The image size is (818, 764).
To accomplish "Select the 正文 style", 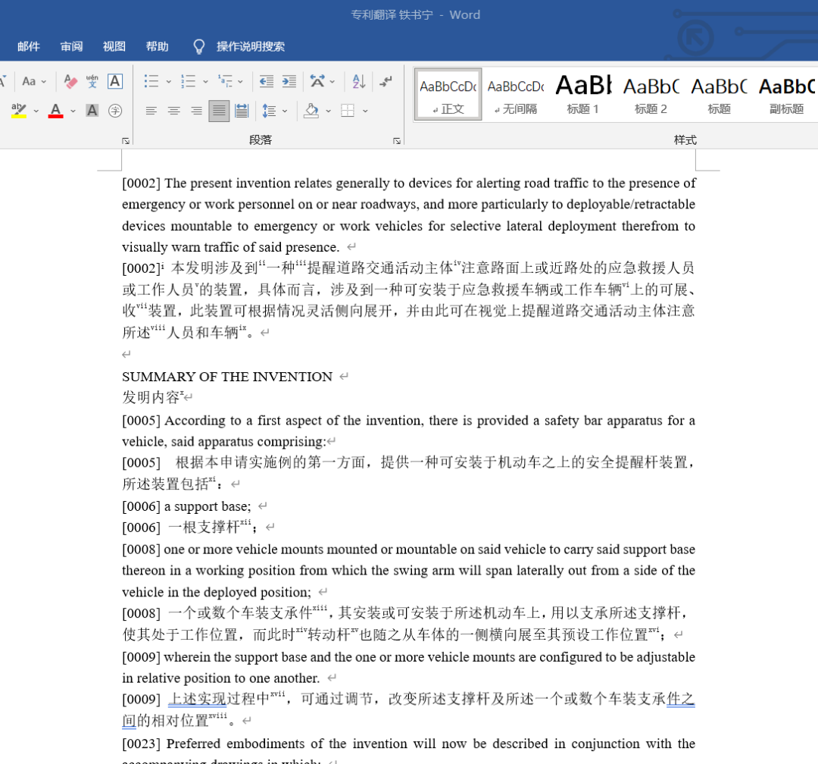I will click(448, 95).
